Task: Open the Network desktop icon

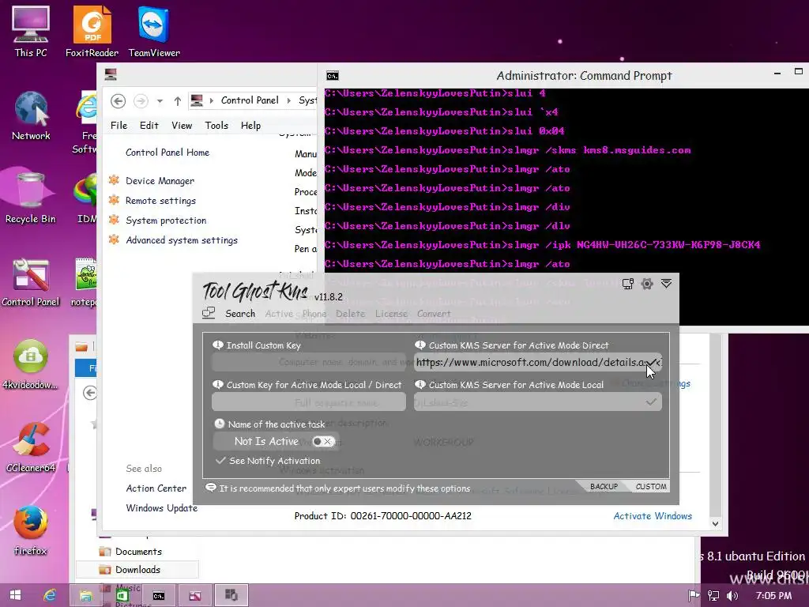Action: tap(31, 115)
